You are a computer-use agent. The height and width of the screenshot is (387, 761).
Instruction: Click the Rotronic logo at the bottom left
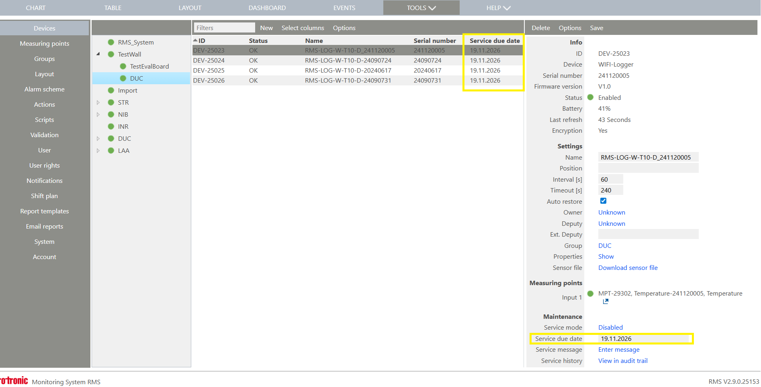14,380
